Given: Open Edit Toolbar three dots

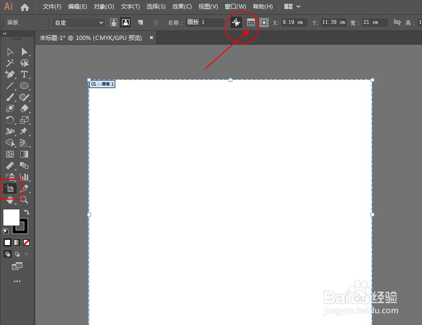Looking at the screenshot, I should 17,281.
